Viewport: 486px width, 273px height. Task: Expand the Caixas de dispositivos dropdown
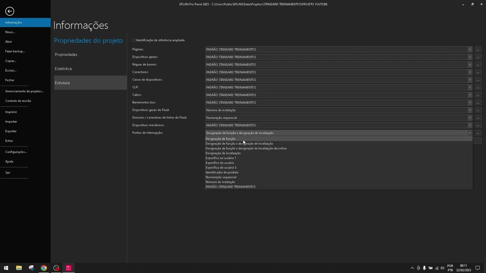tap(470, 80)
